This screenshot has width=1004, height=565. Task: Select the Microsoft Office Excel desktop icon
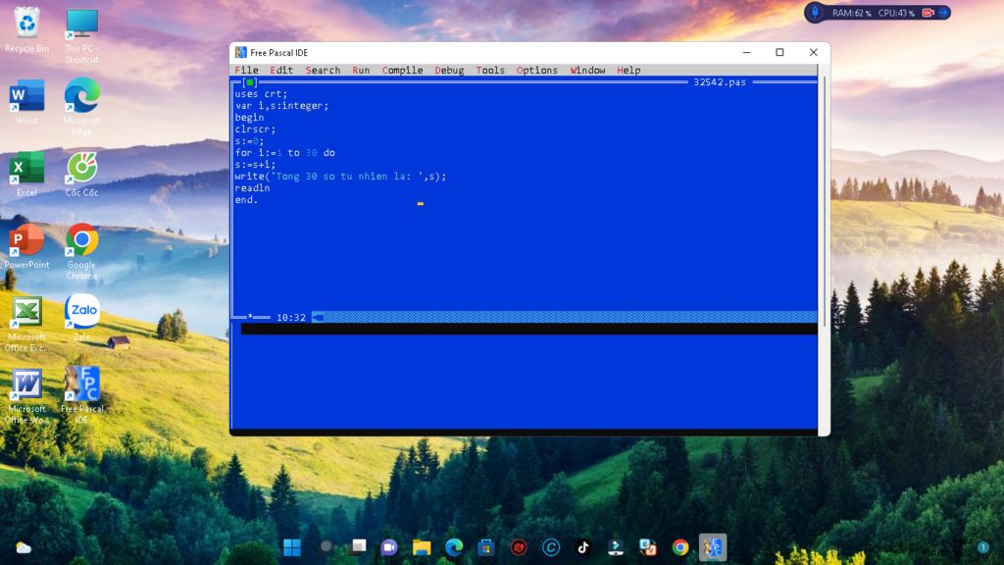click(26, 324)
